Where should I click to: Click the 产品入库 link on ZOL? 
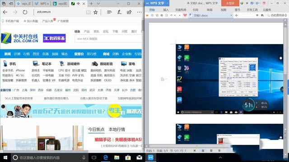point(48,21)
